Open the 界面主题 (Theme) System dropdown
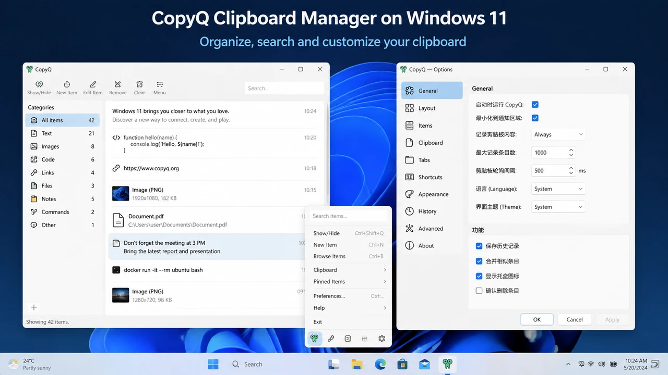Image resolution: width=668 pixels, height=375 pixels. [558, 207]
